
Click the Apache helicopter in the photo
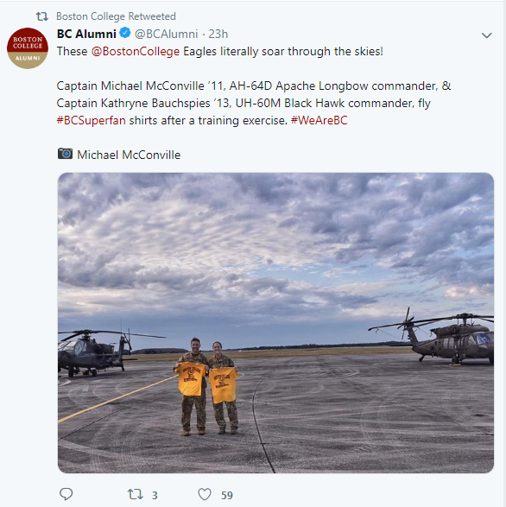[x=95, y=352]
